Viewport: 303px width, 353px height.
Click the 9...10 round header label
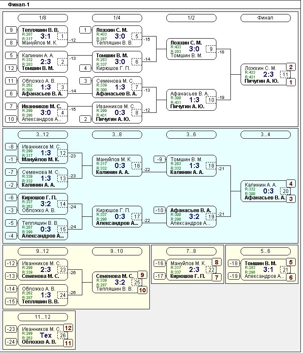117,251
